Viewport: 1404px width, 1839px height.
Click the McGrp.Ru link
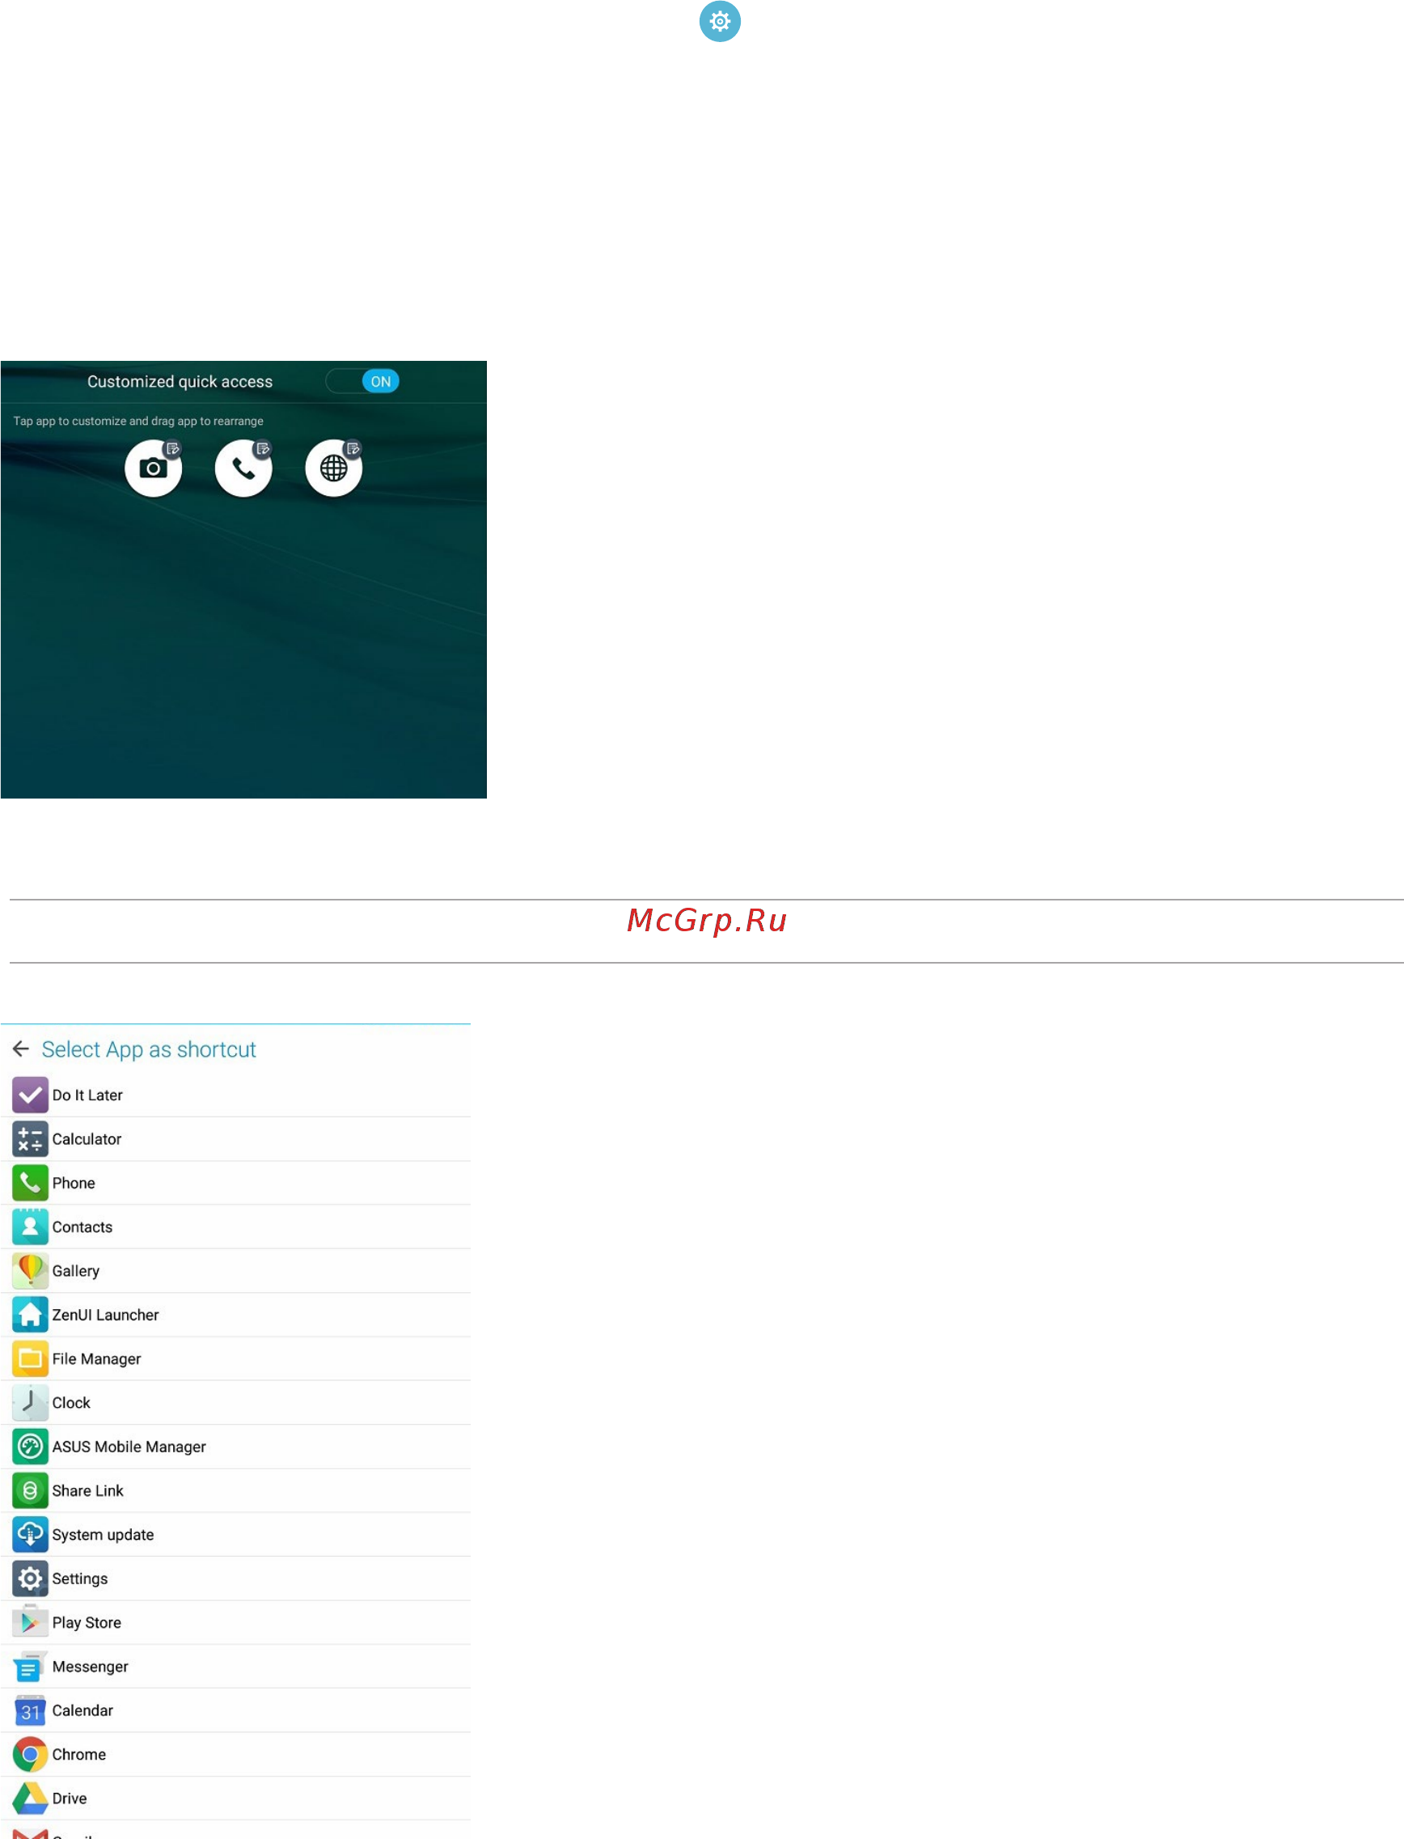point(707,921)
